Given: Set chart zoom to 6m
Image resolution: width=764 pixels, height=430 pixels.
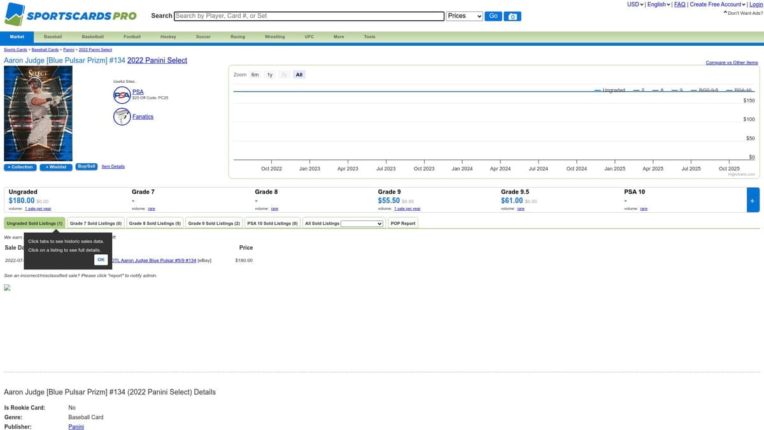Looking at the screenshot, I should pos(255,75).
